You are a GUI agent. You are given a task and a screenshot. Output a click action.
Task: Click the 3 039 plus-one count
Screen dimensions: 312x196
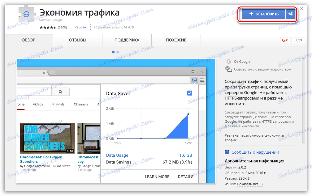(297, 40)
